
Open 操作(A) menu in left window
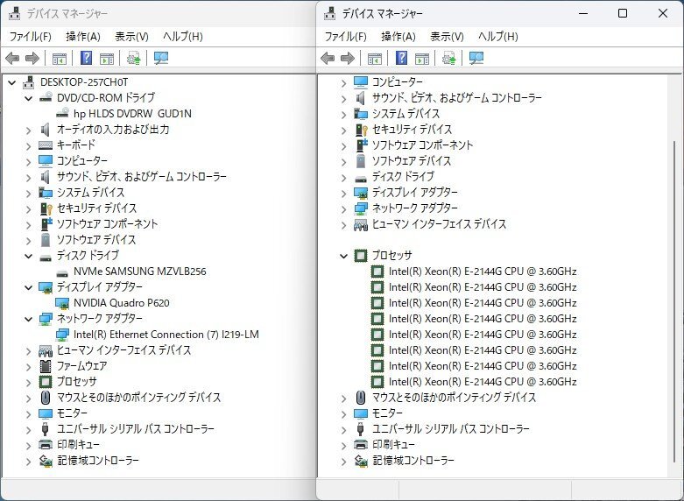click(x=83, y=36)
